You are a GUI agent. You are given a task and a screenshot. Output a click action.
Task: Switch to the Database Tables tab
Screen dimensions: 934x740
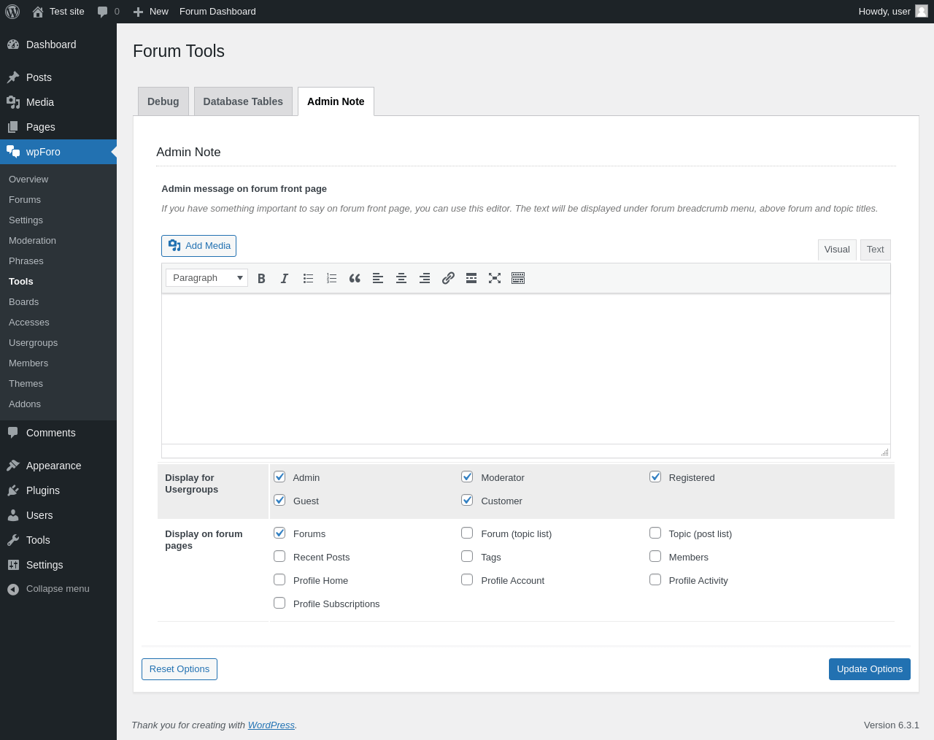coord(243,101)
